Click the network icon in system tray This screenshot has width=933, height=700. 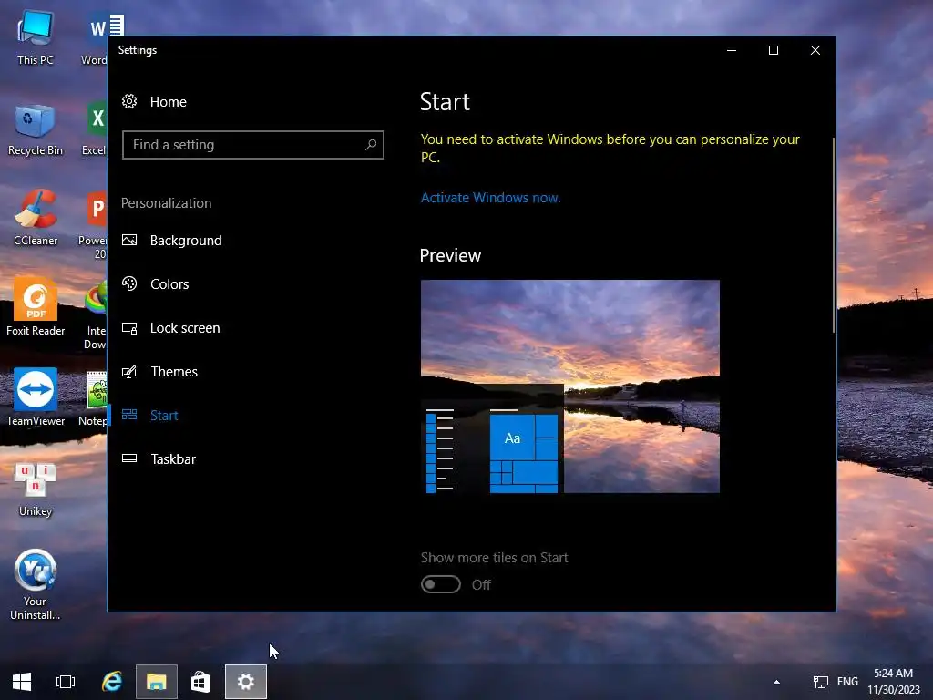(821, 682)
